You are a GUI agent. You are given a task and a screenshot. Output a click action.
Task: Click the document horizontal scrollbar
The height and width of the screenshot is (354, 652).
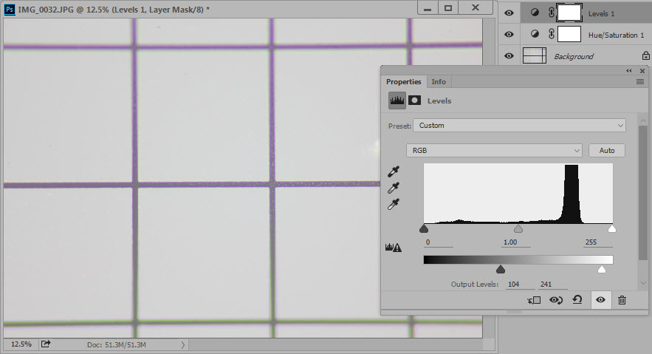click(x=335, y=344)
